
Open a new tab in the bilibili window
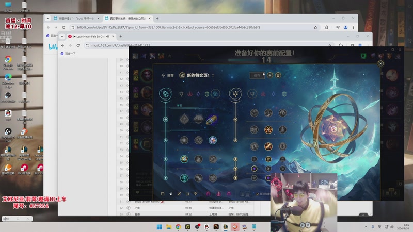pos(157,18)
